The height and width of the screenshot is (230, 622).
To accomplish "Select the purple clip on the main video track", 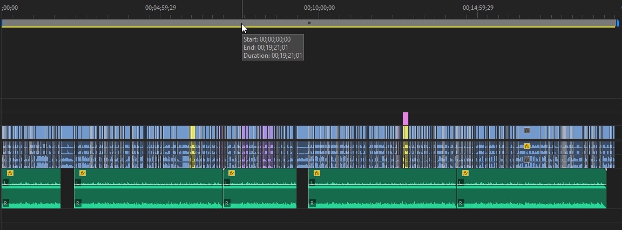I will pyautogui.click(x=245, y=132).
